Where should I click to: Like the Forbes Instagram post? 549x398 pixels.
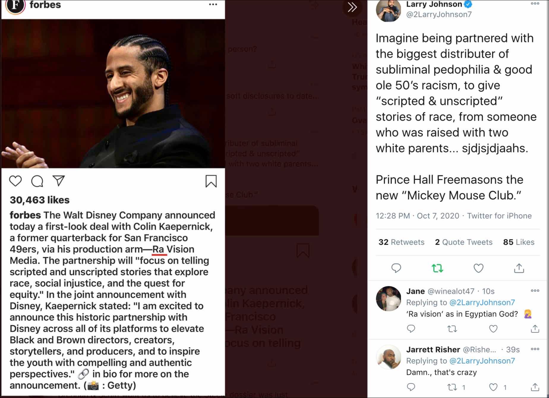[15, 181]
